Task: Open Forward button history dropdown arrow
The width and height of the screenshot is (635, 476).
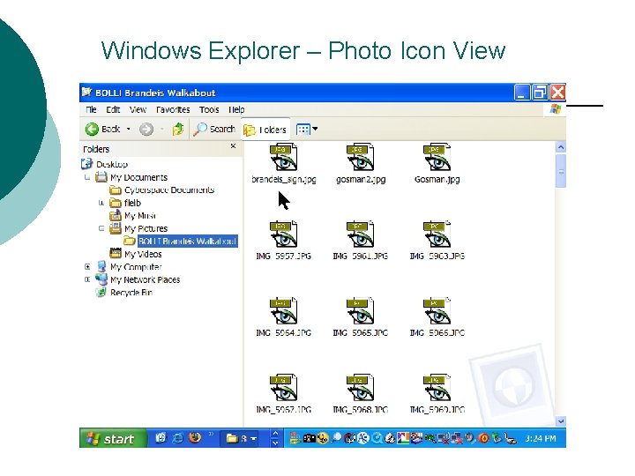Action: [x=162, y=129]
